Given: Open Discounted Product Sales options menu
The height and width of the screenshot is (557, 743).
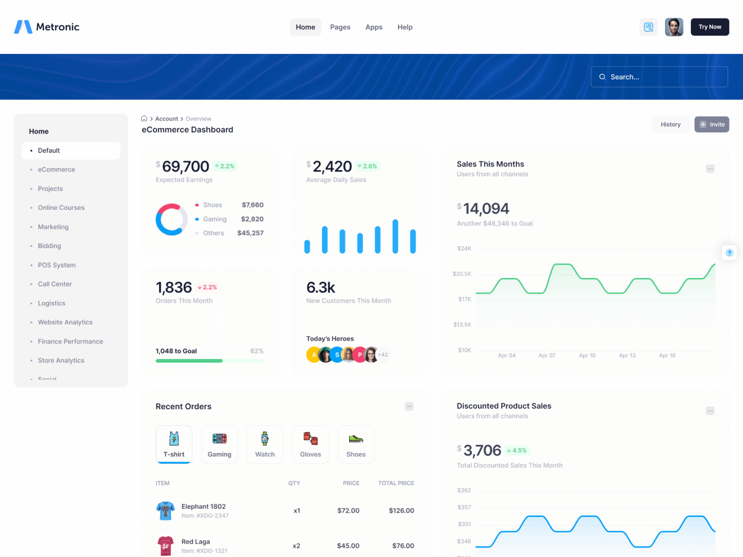Looking at the screenshot, I should (x=710, y=411).
